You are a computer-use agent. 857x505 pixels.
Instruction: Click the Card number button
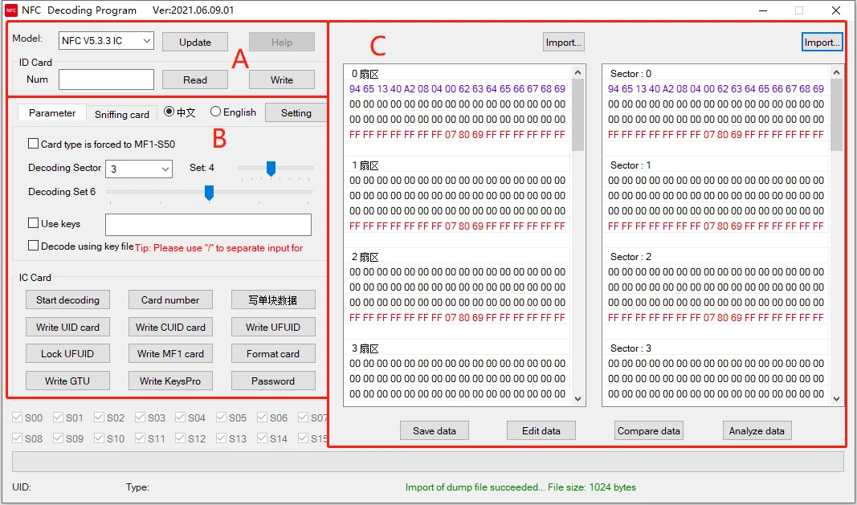click(x=170, y=299)
